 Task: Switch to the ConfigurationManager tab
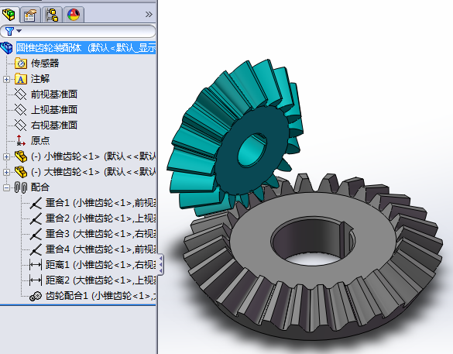(x=53, y=15)
